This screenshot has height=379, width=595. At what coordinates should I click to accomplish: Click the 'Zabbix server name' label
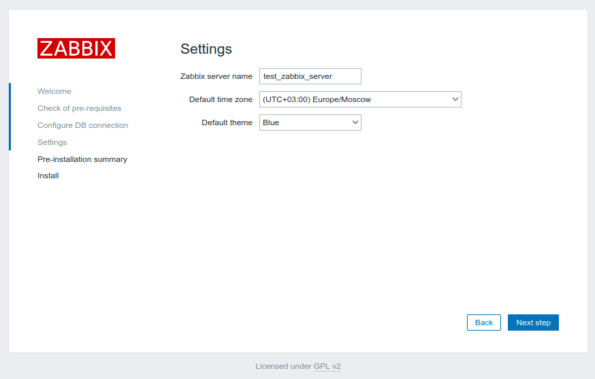point(216,76)
